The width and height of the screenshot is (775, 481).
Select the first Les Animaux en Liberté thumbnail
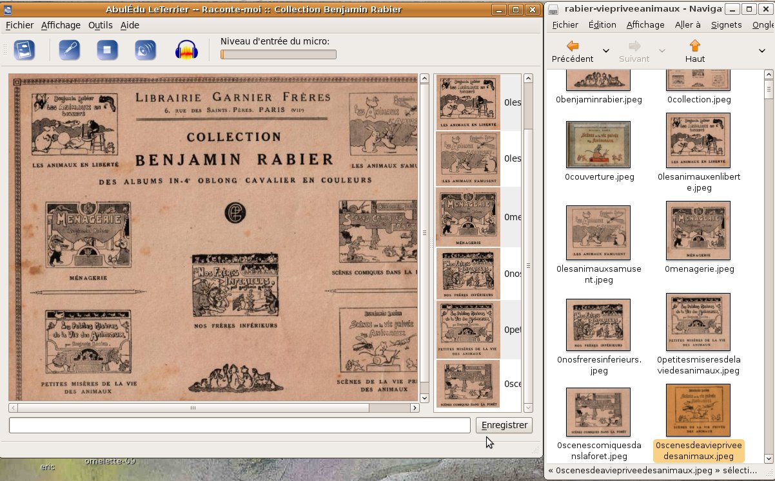[468, 102]
